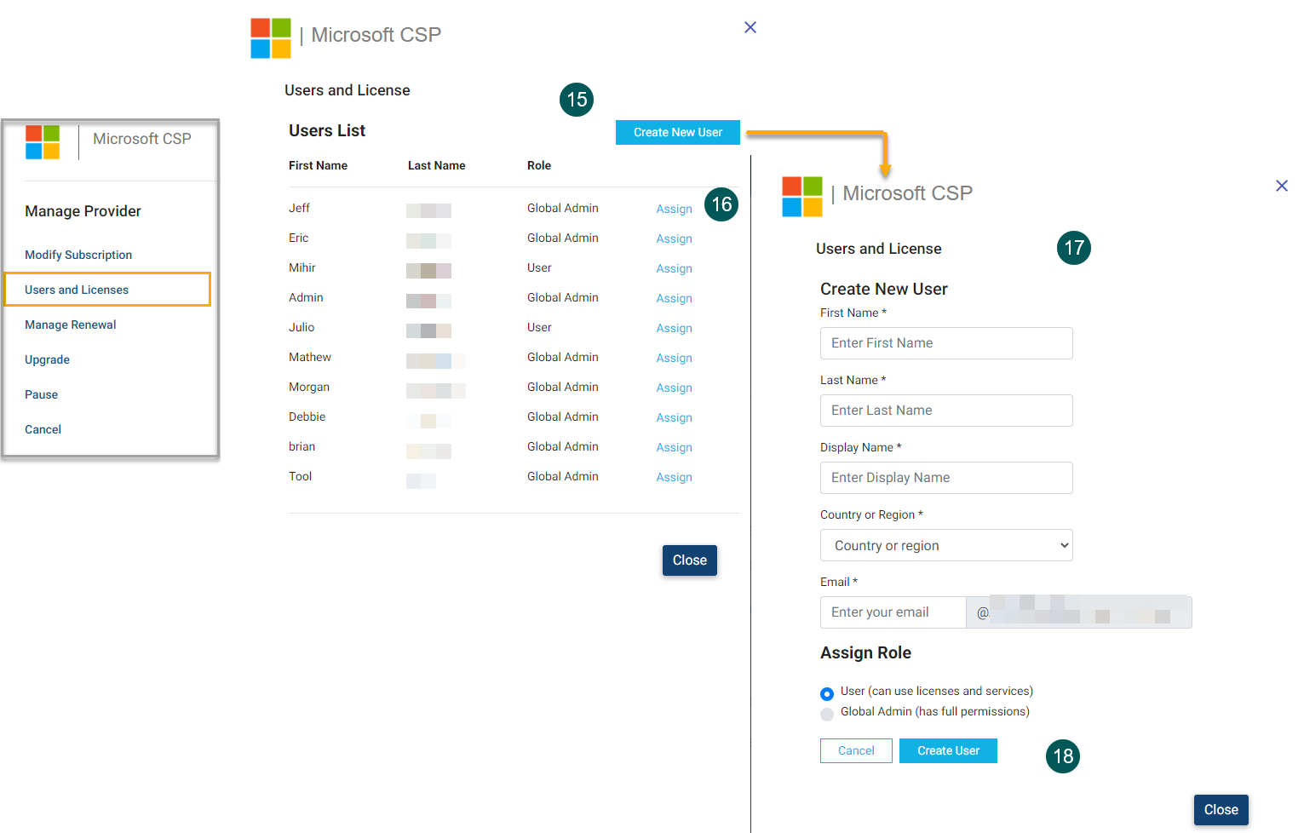Select the Pause menu item
Viewport: 1304px width, 833px height.
pos(42,394)
